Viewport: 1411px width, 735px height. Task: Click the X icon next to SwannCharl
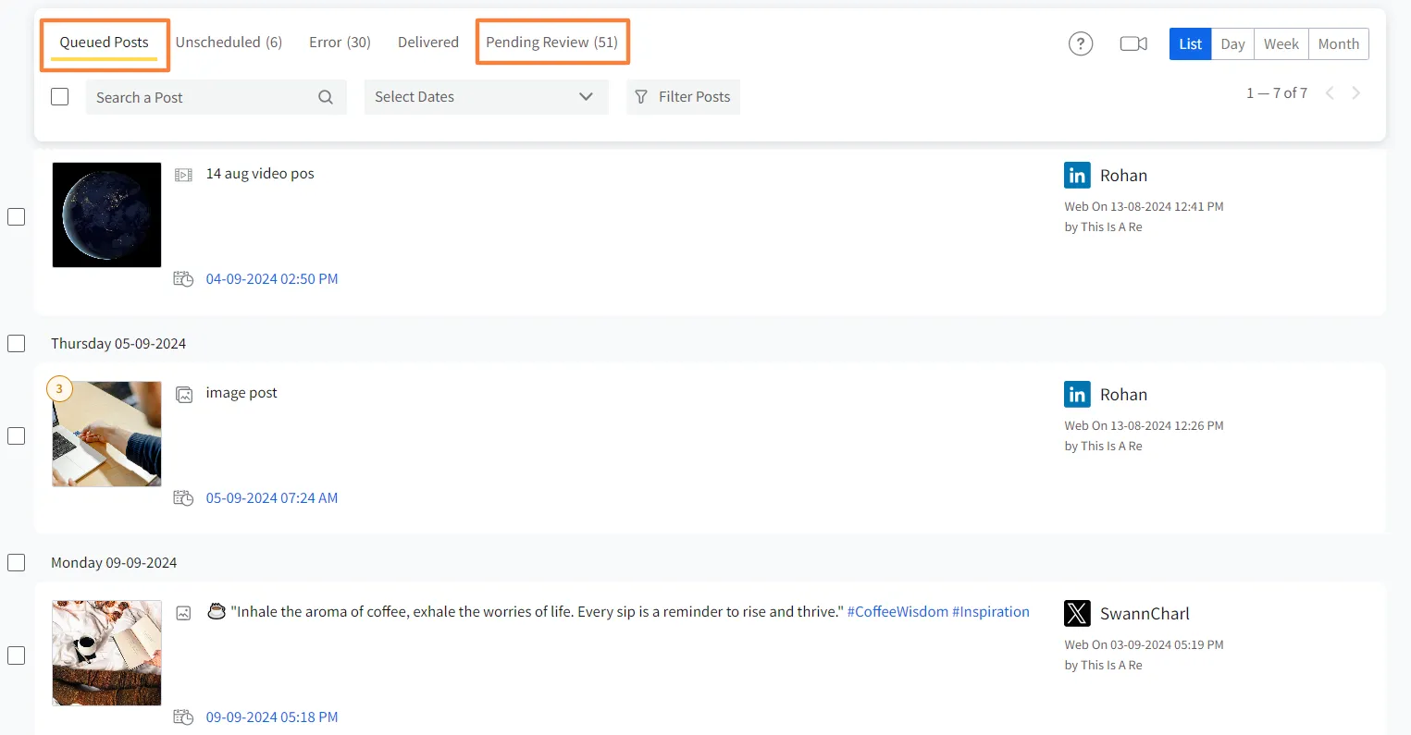click(1077, 613)
